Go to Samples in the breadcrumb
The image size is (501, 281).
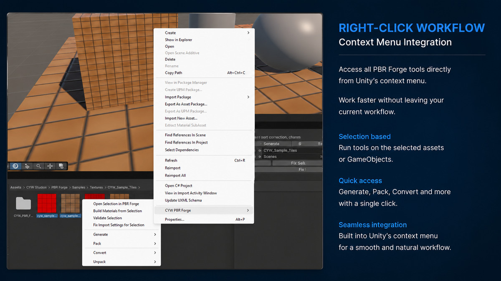pos(78,187)
